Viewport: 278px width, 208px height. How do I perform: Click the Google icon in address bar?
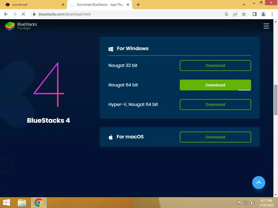click(226, 14)
